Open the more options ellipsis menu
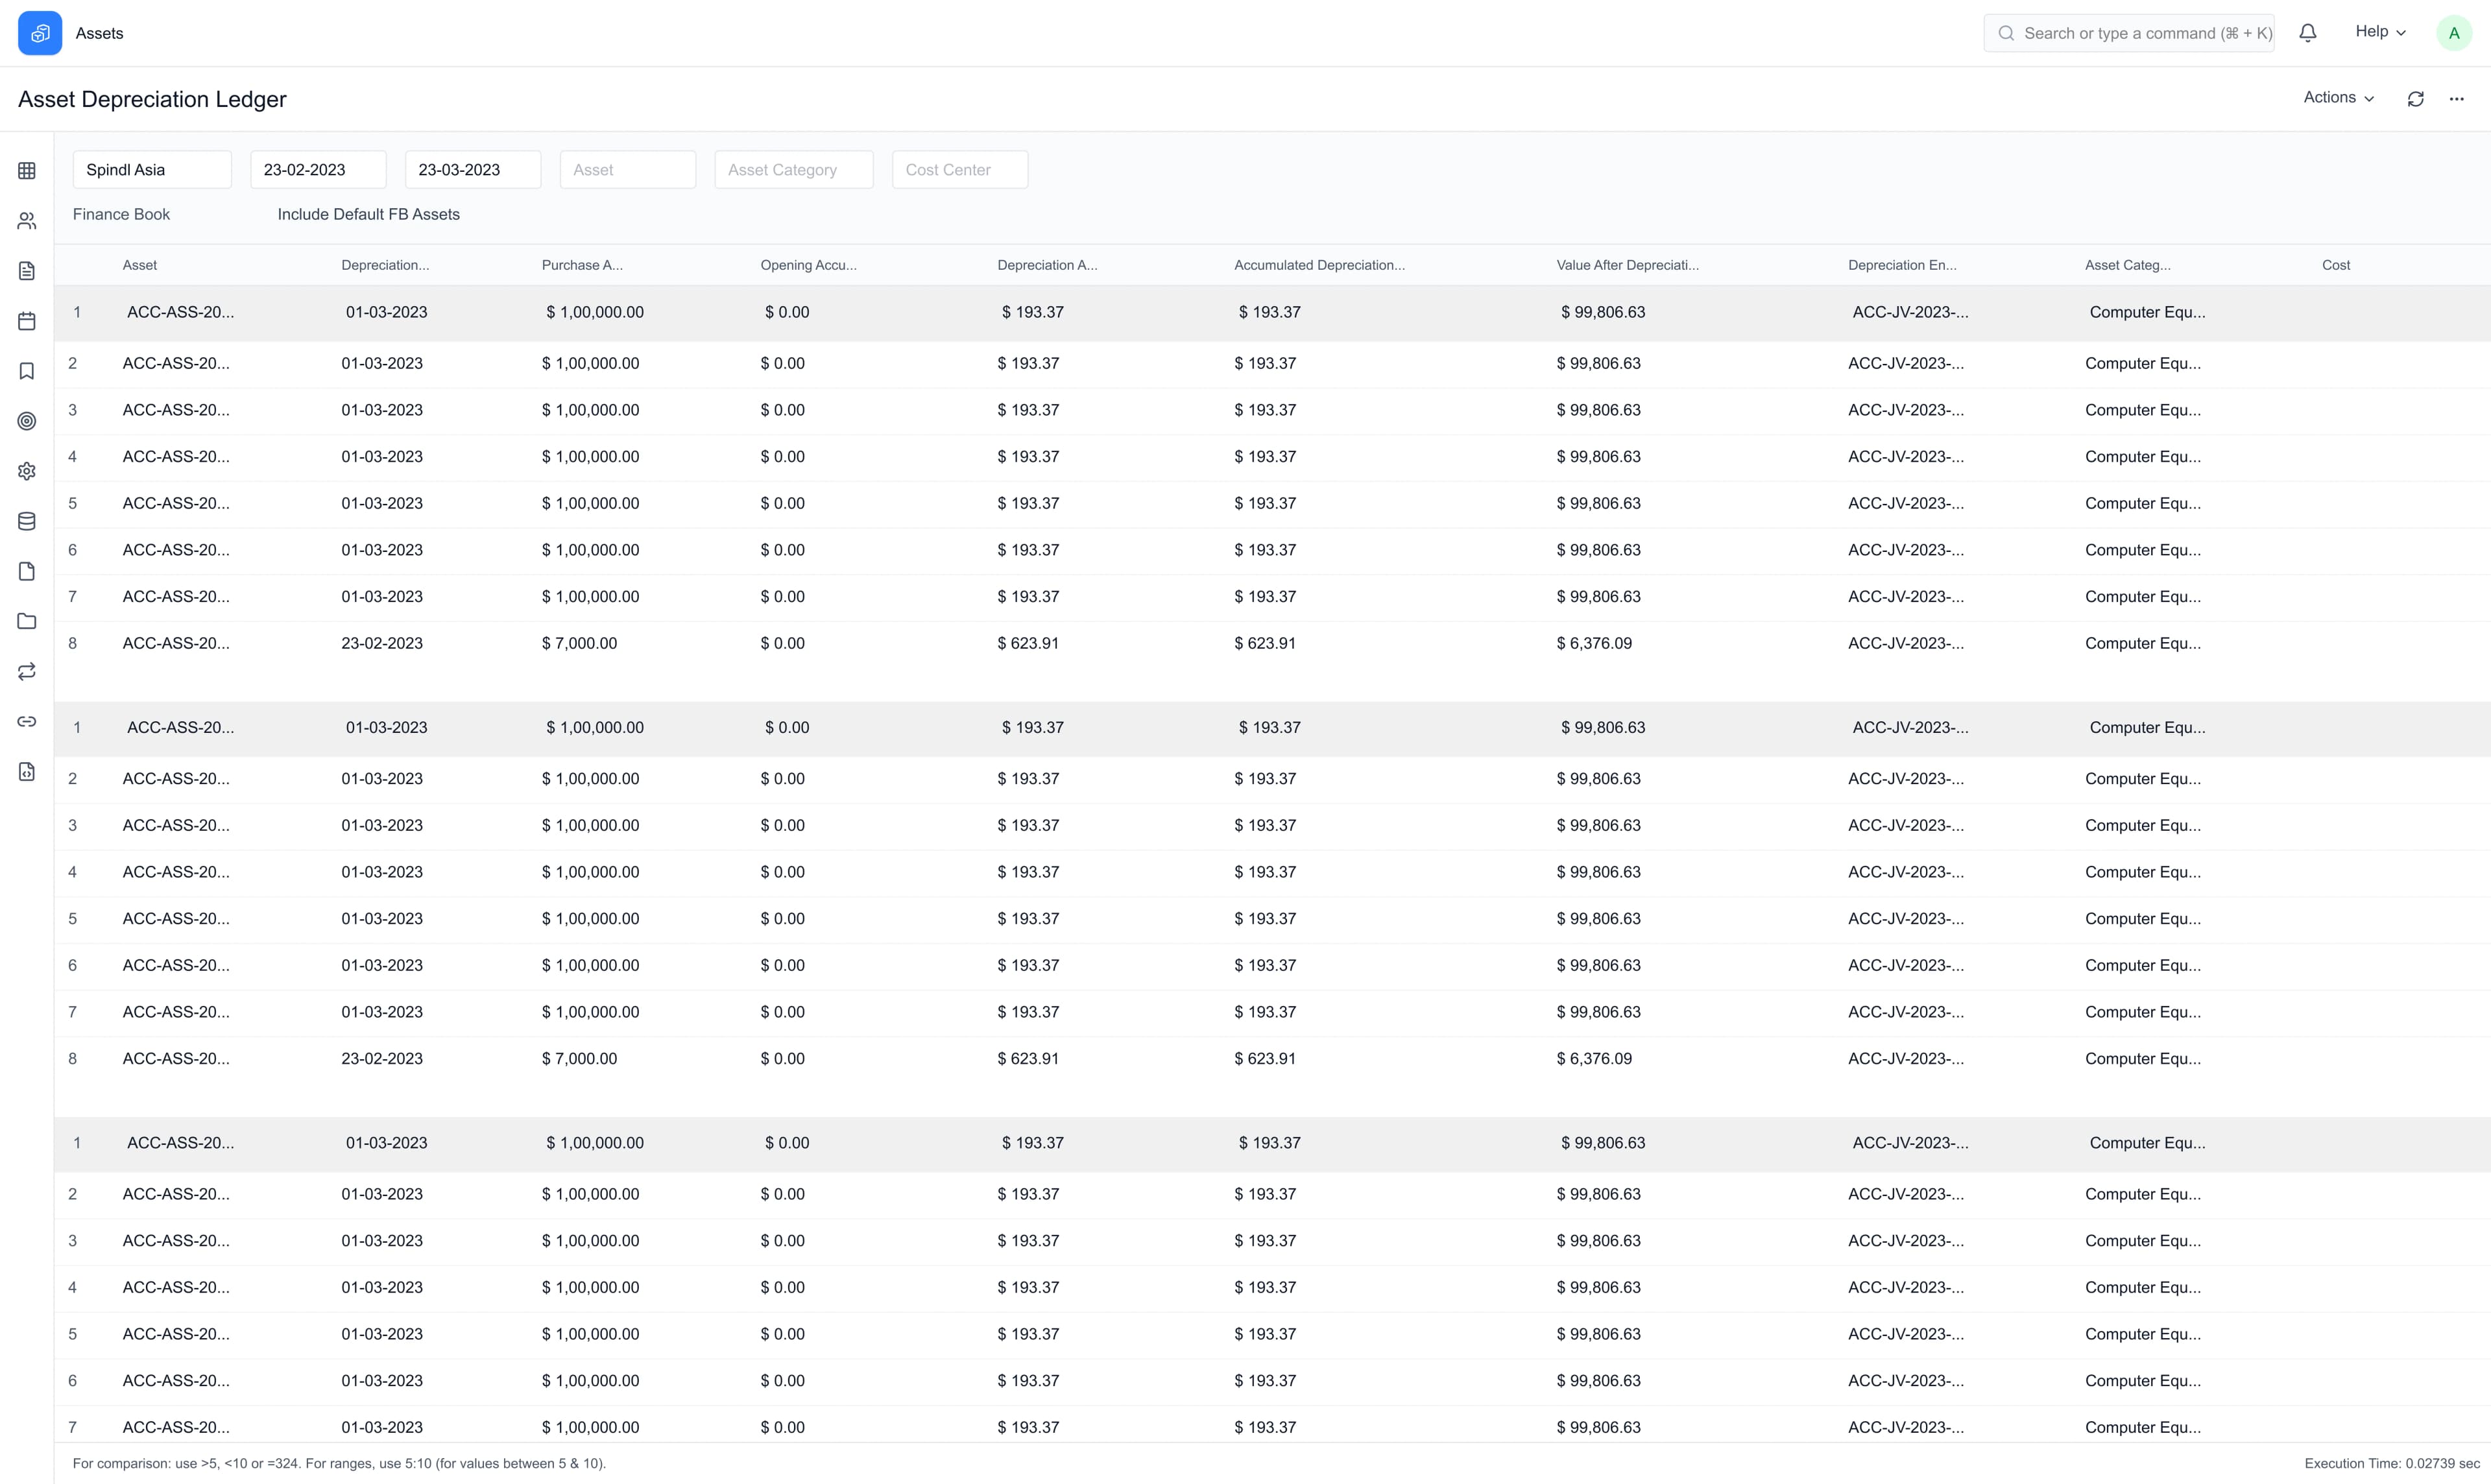This screenshot has width=2491, height=1484. pyautogui.click(x=2458, y=98)
